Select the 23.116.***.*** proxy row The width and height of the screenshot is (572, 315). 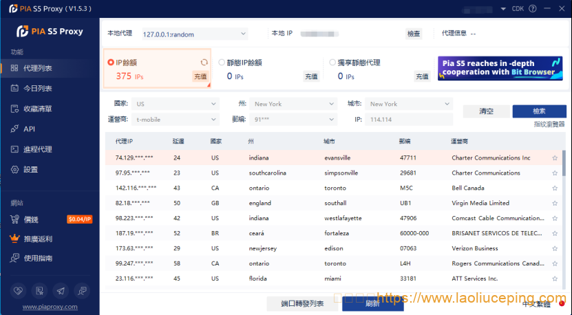333,279
